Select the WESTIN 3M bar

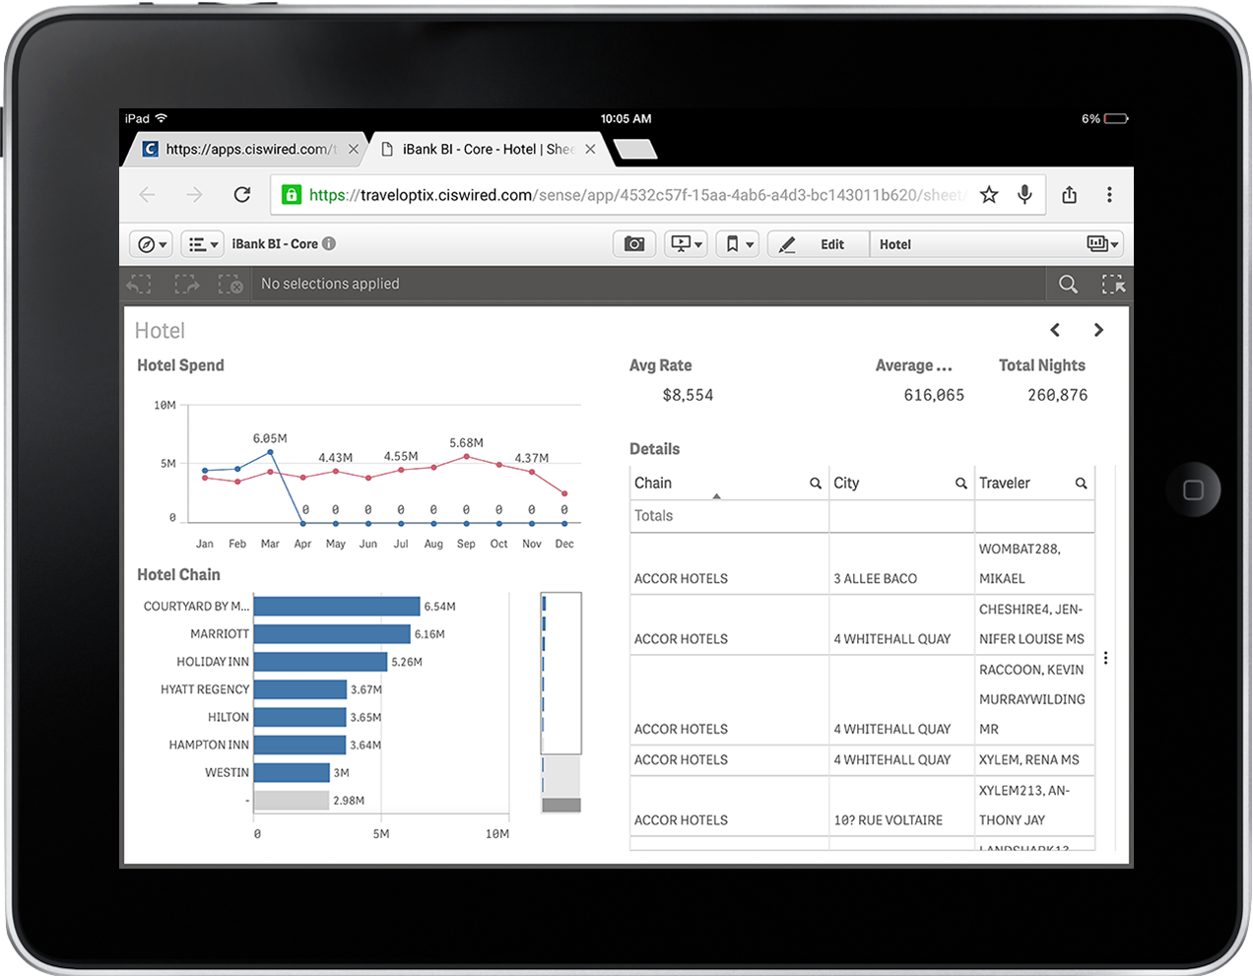[292, 772]
